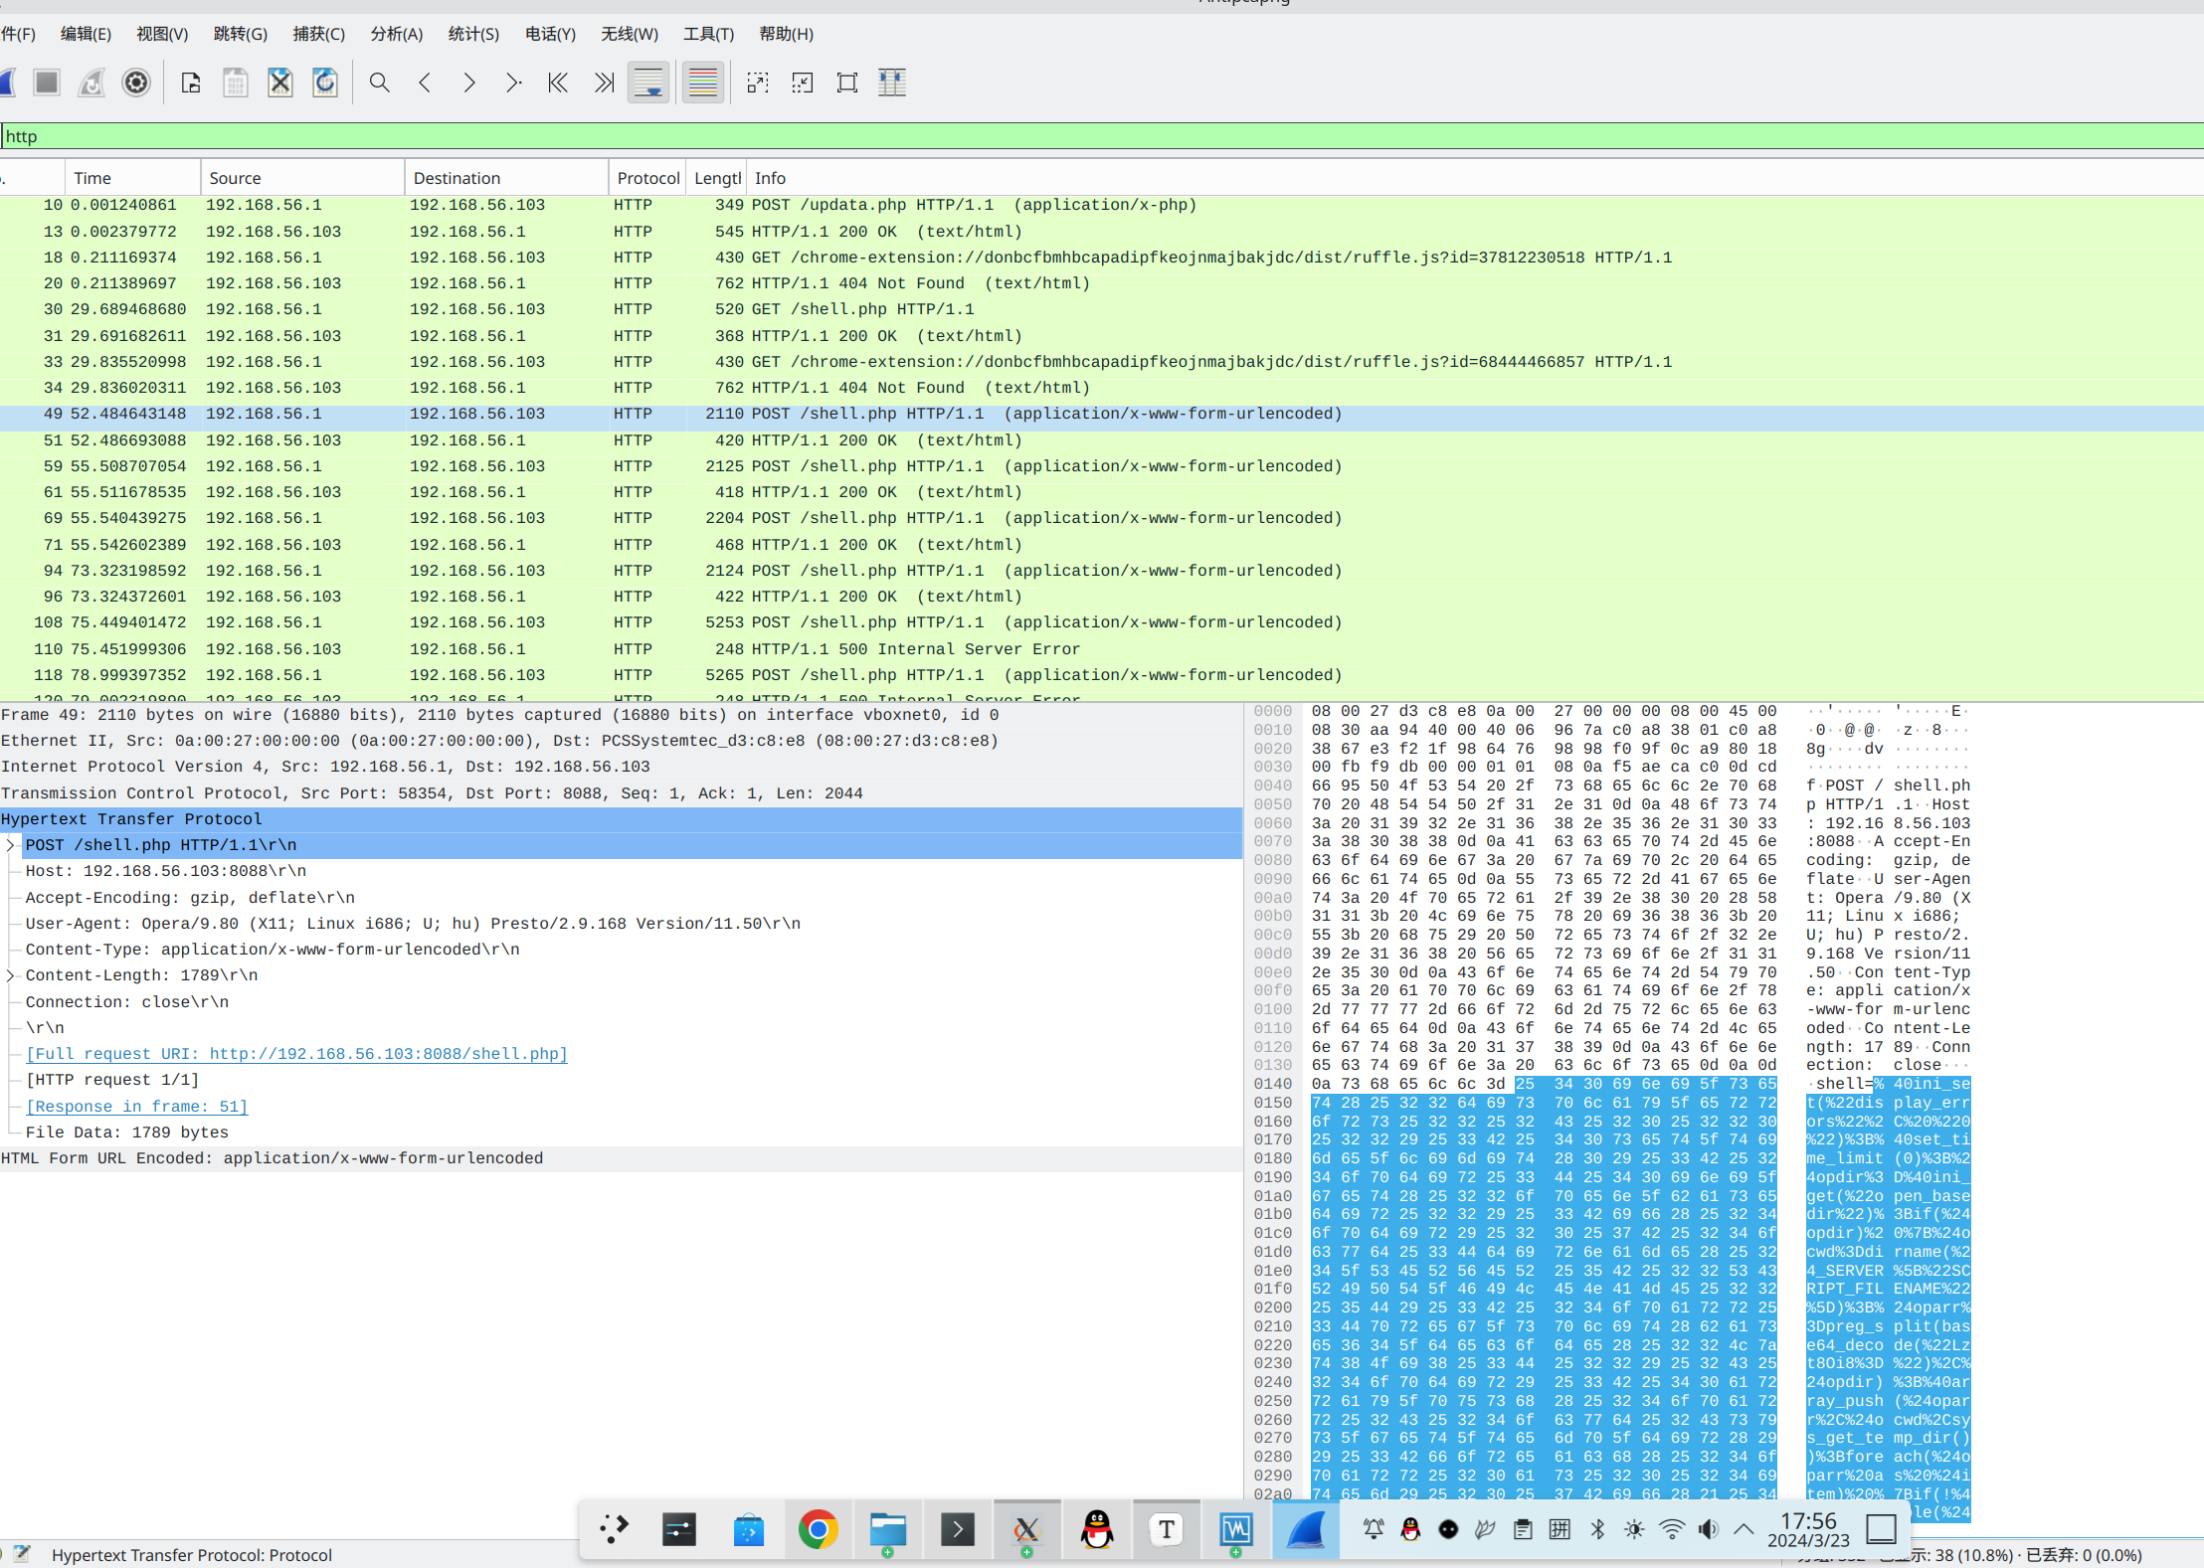Jump to the last packet
This screenshot has height=1568, width=2204.
coord(604,83)
